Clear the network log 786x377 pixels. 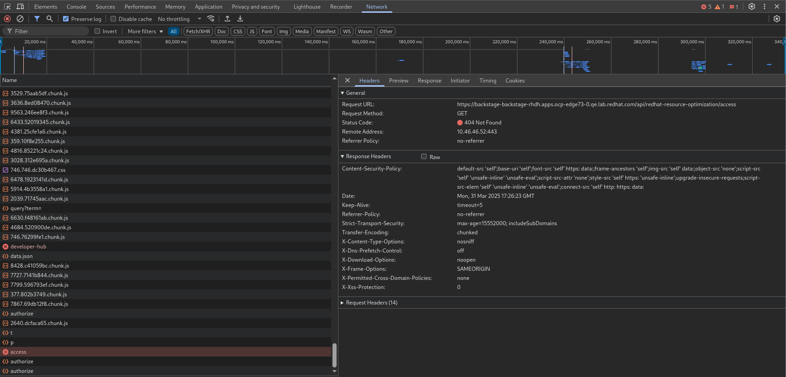tap(20, 19)
